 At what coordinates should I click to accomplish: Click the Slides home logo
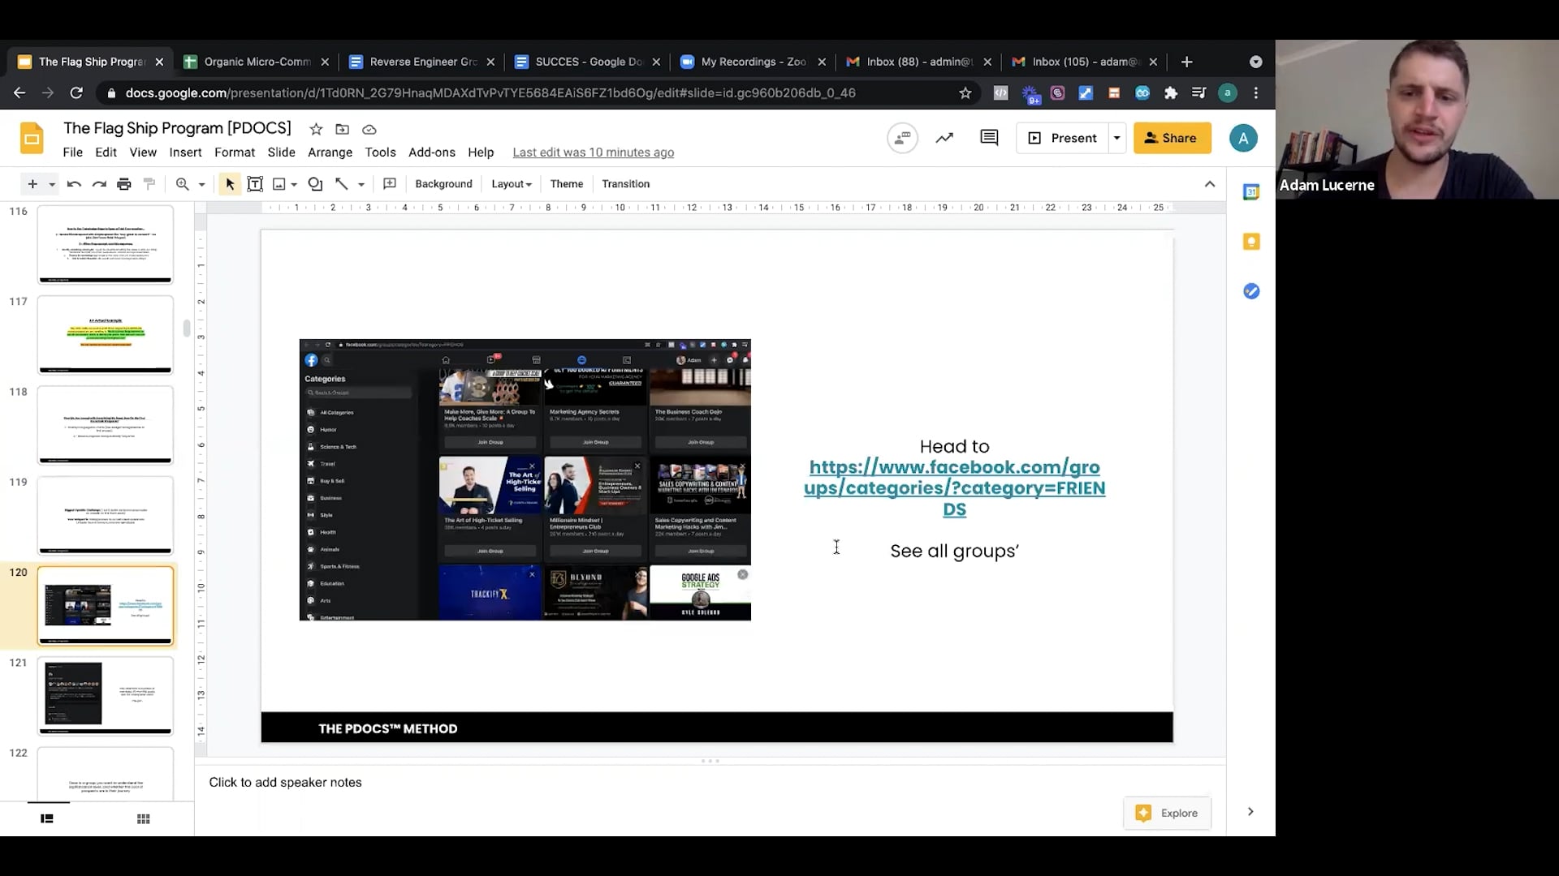click(32, 139)
